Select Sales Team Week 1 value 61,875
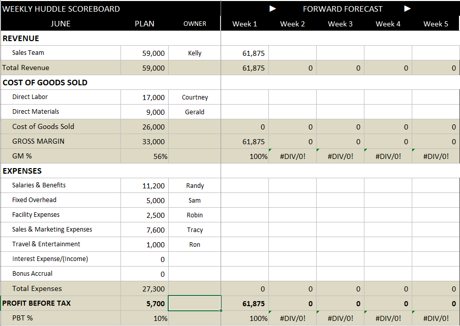The height and width of the screenshot is (326, 460). coord(244,53)
